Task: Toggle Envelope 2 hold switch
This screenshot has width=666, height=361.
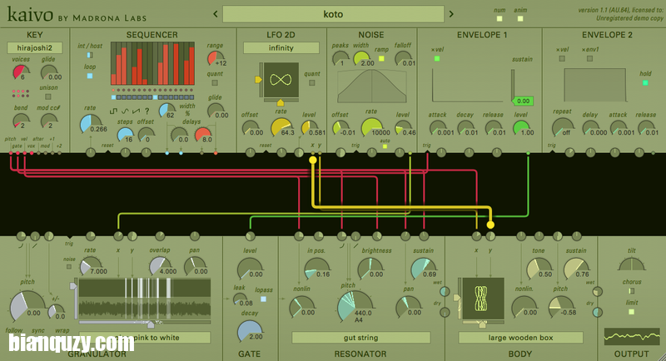Action: coord(645,82)
